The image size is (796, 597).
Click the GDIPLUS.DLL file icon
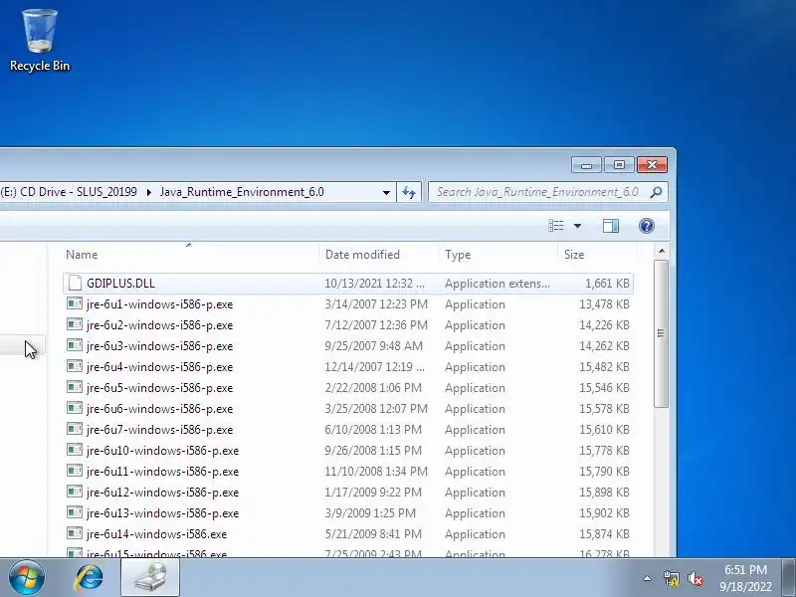(x=75, y=283)
